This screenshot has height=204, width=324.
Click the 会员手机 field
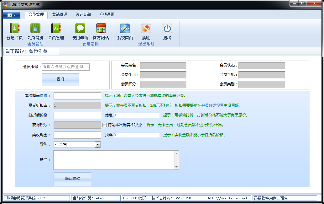262,75
